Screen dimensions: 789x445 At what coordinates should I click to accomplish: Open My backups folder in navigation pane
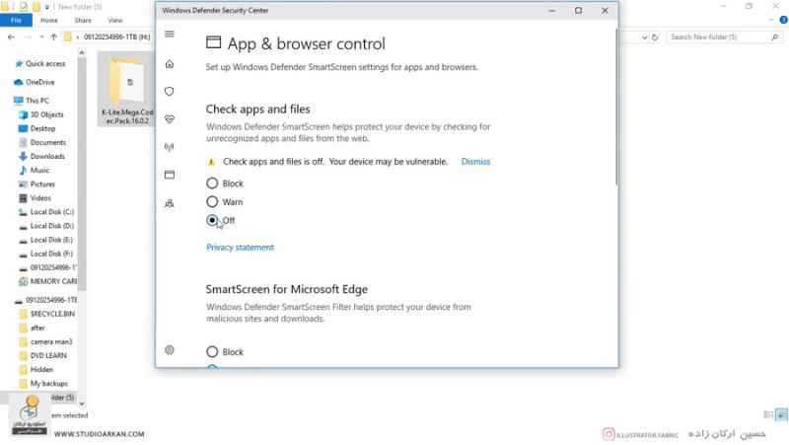[x=43, y=384]
